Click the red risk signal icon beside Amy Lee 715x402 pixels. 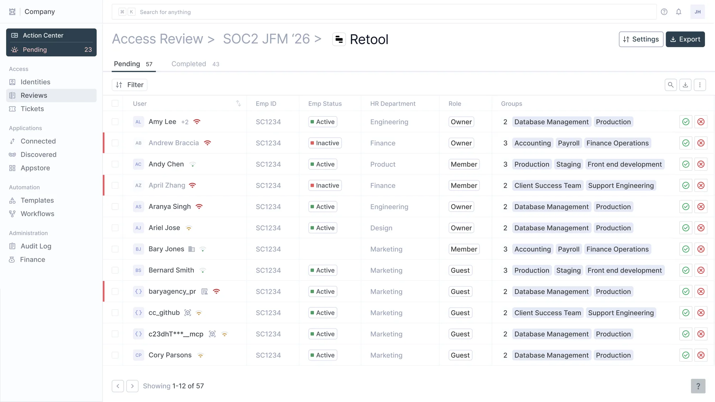[x=197, y=122]
